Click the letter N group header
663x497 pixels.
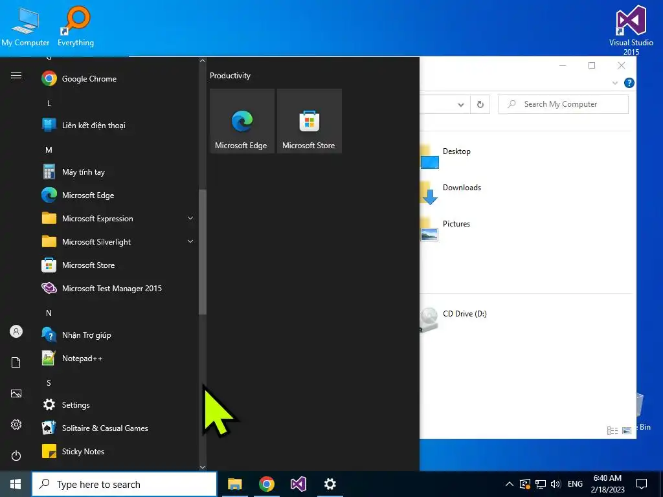49,313
